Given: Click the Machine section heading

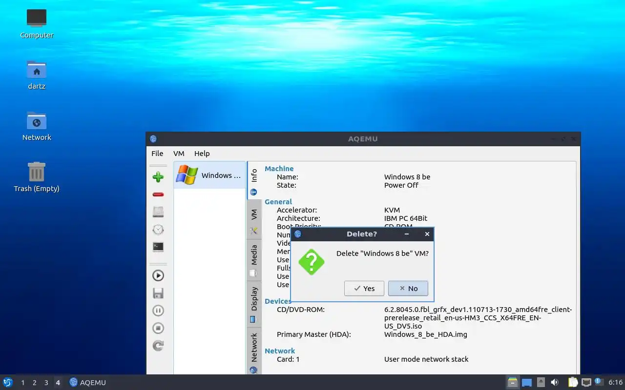Looking at the screenshot, I should (x=279, y=169).
